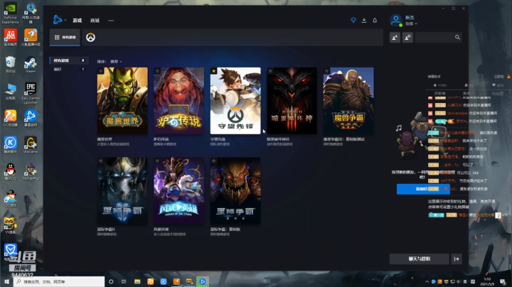Viewport: 512px width, 287px height.
Task: Click the Windows taskbar search box
Action: pos(59,281)
